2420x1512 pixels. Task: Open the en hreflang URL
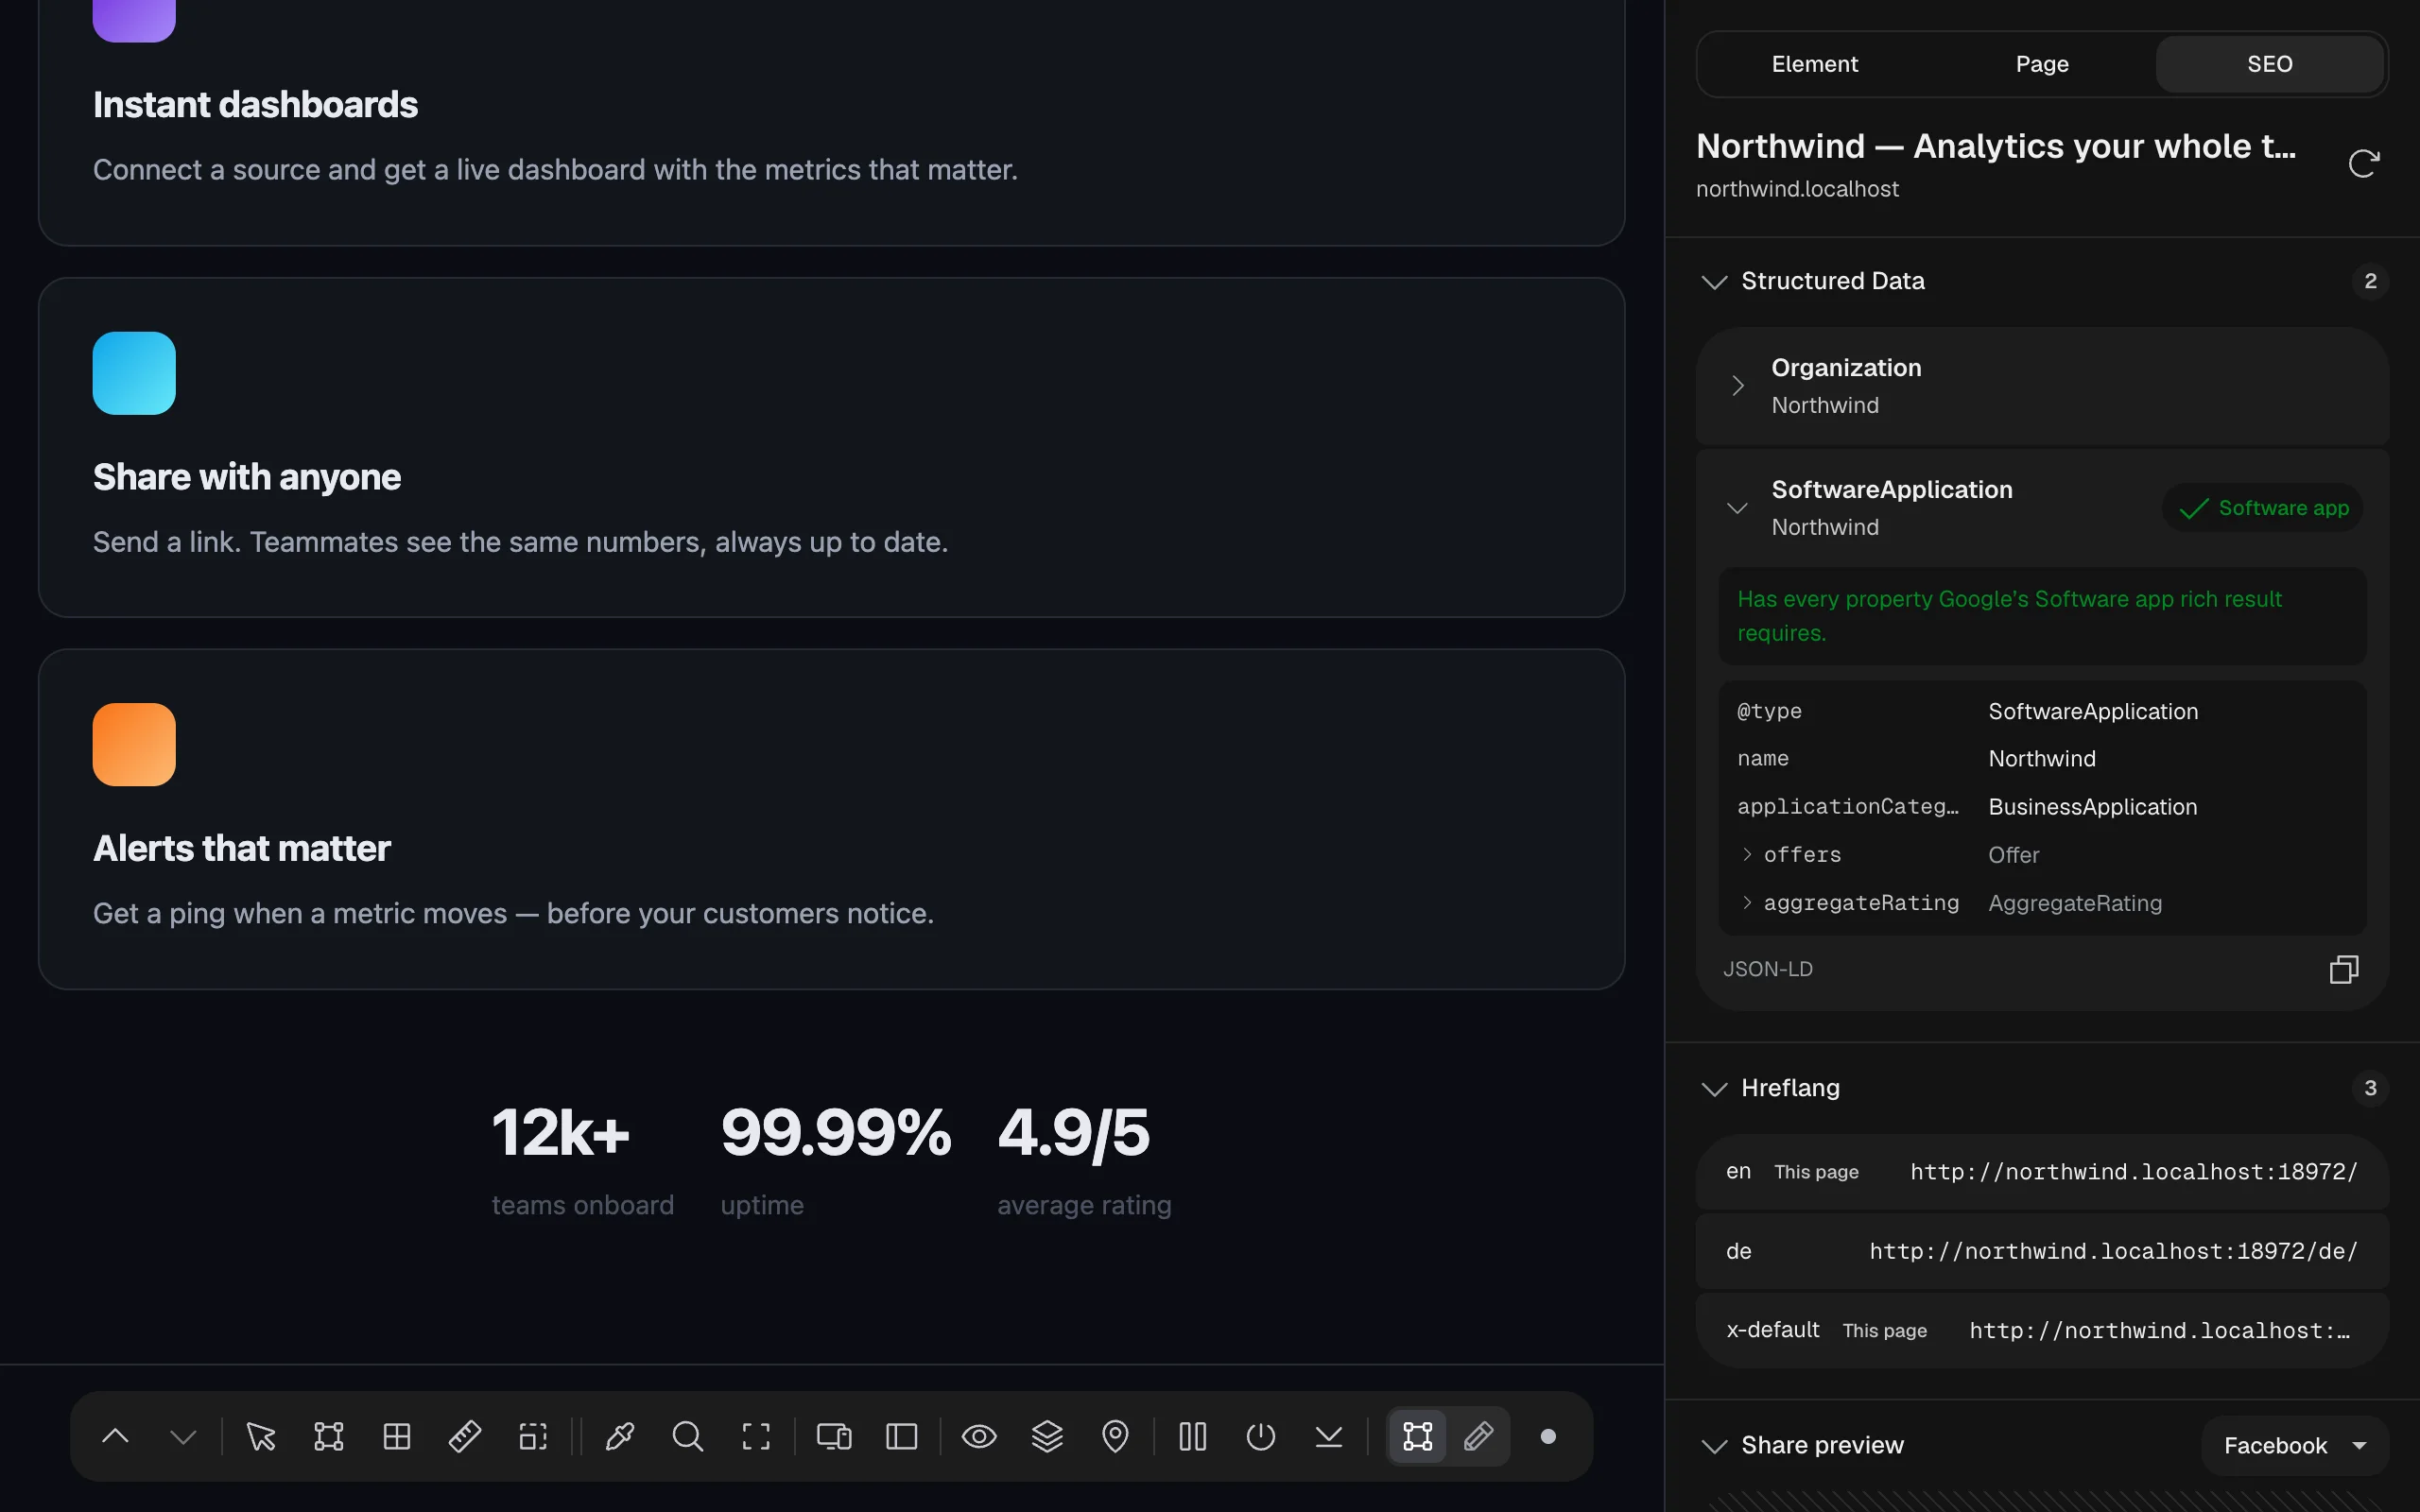coord(2133,1172)
